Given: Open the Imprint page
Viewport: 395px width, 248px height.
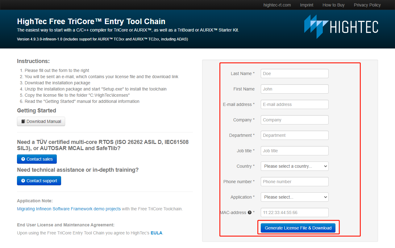Looking at the screenshot, I should coord(306,5).
